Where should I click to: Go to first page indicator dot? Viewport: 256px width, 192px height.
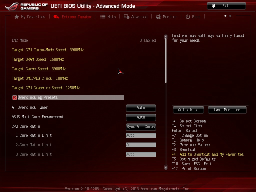[x=225, y=16]
